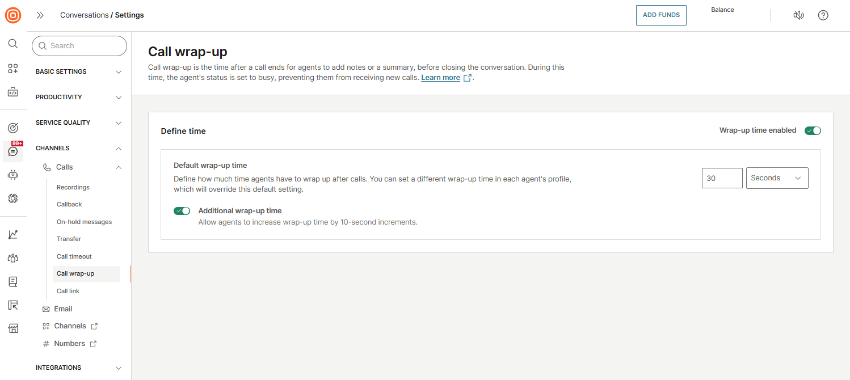The width and height of the screenshot is (850, 380).
Task: Open the Conversations chat icon with 99+ badge
Action: tap(13, 151)
